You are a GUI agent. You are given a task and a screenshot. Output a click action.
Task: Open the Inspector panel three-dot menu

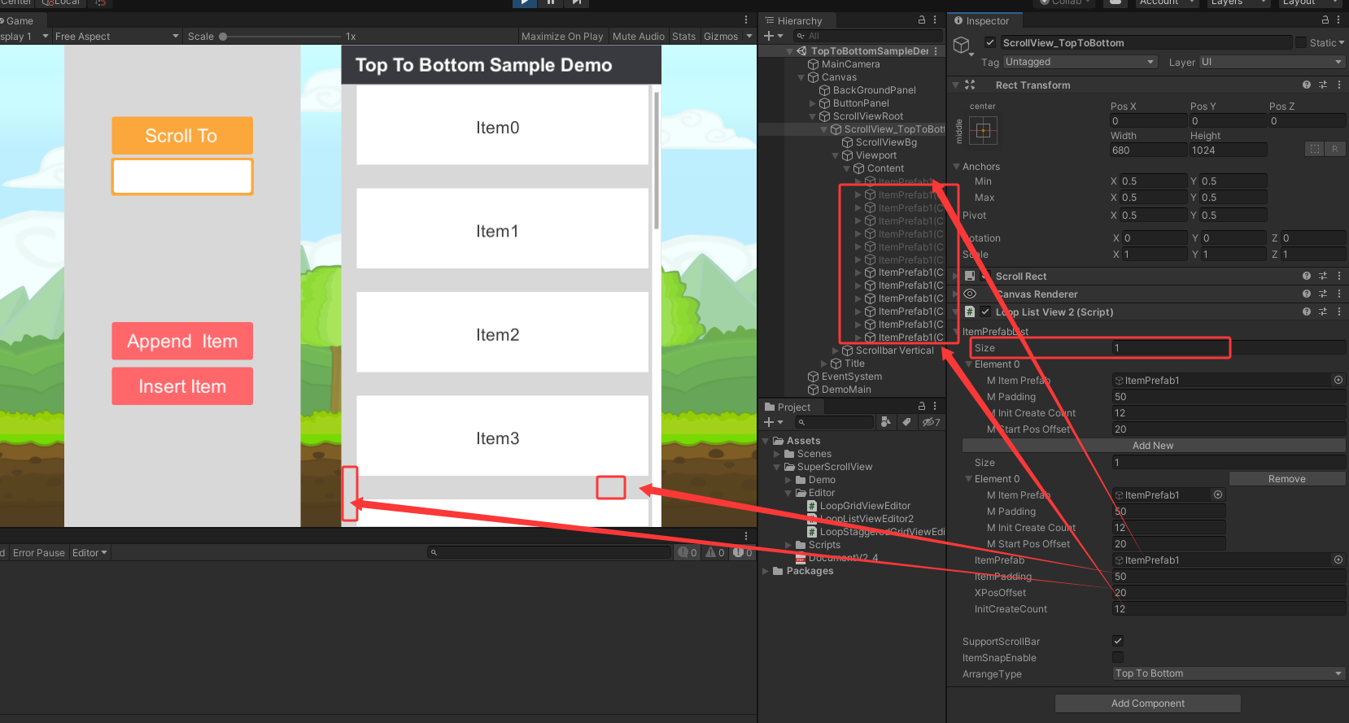click(1338, 20)
